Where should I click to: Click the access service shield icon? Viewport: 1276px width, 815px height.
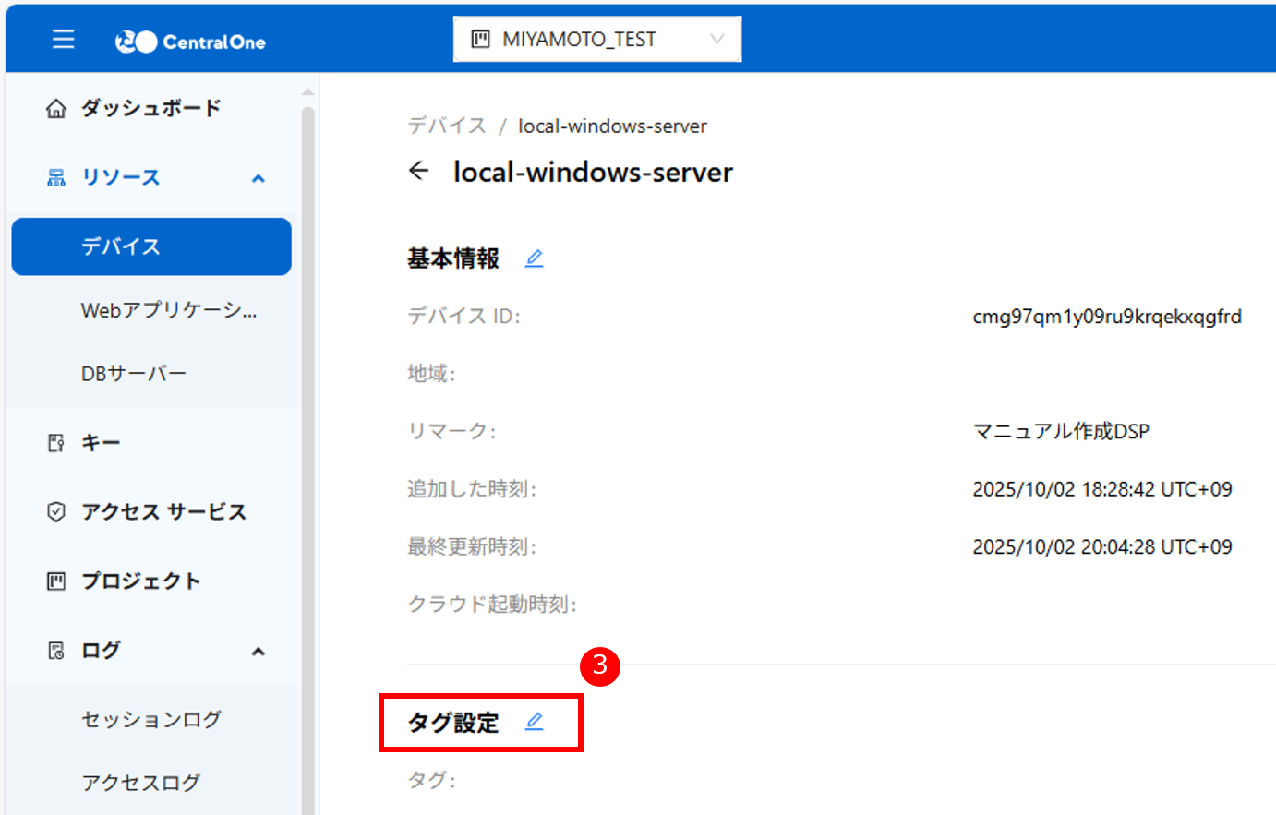click(56, 512)
